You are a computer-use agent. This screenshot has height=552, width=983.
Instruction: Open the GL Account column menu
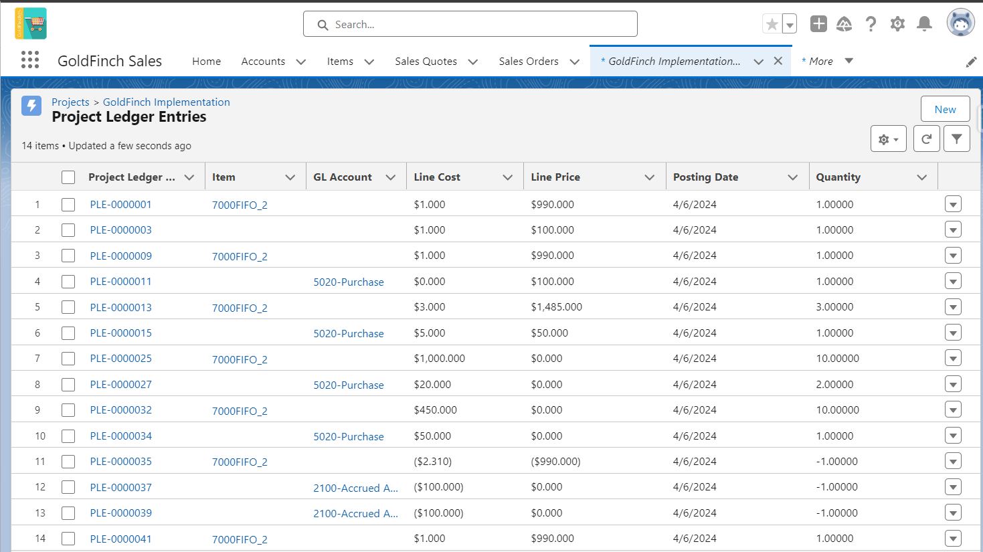[x=391, y=177]
